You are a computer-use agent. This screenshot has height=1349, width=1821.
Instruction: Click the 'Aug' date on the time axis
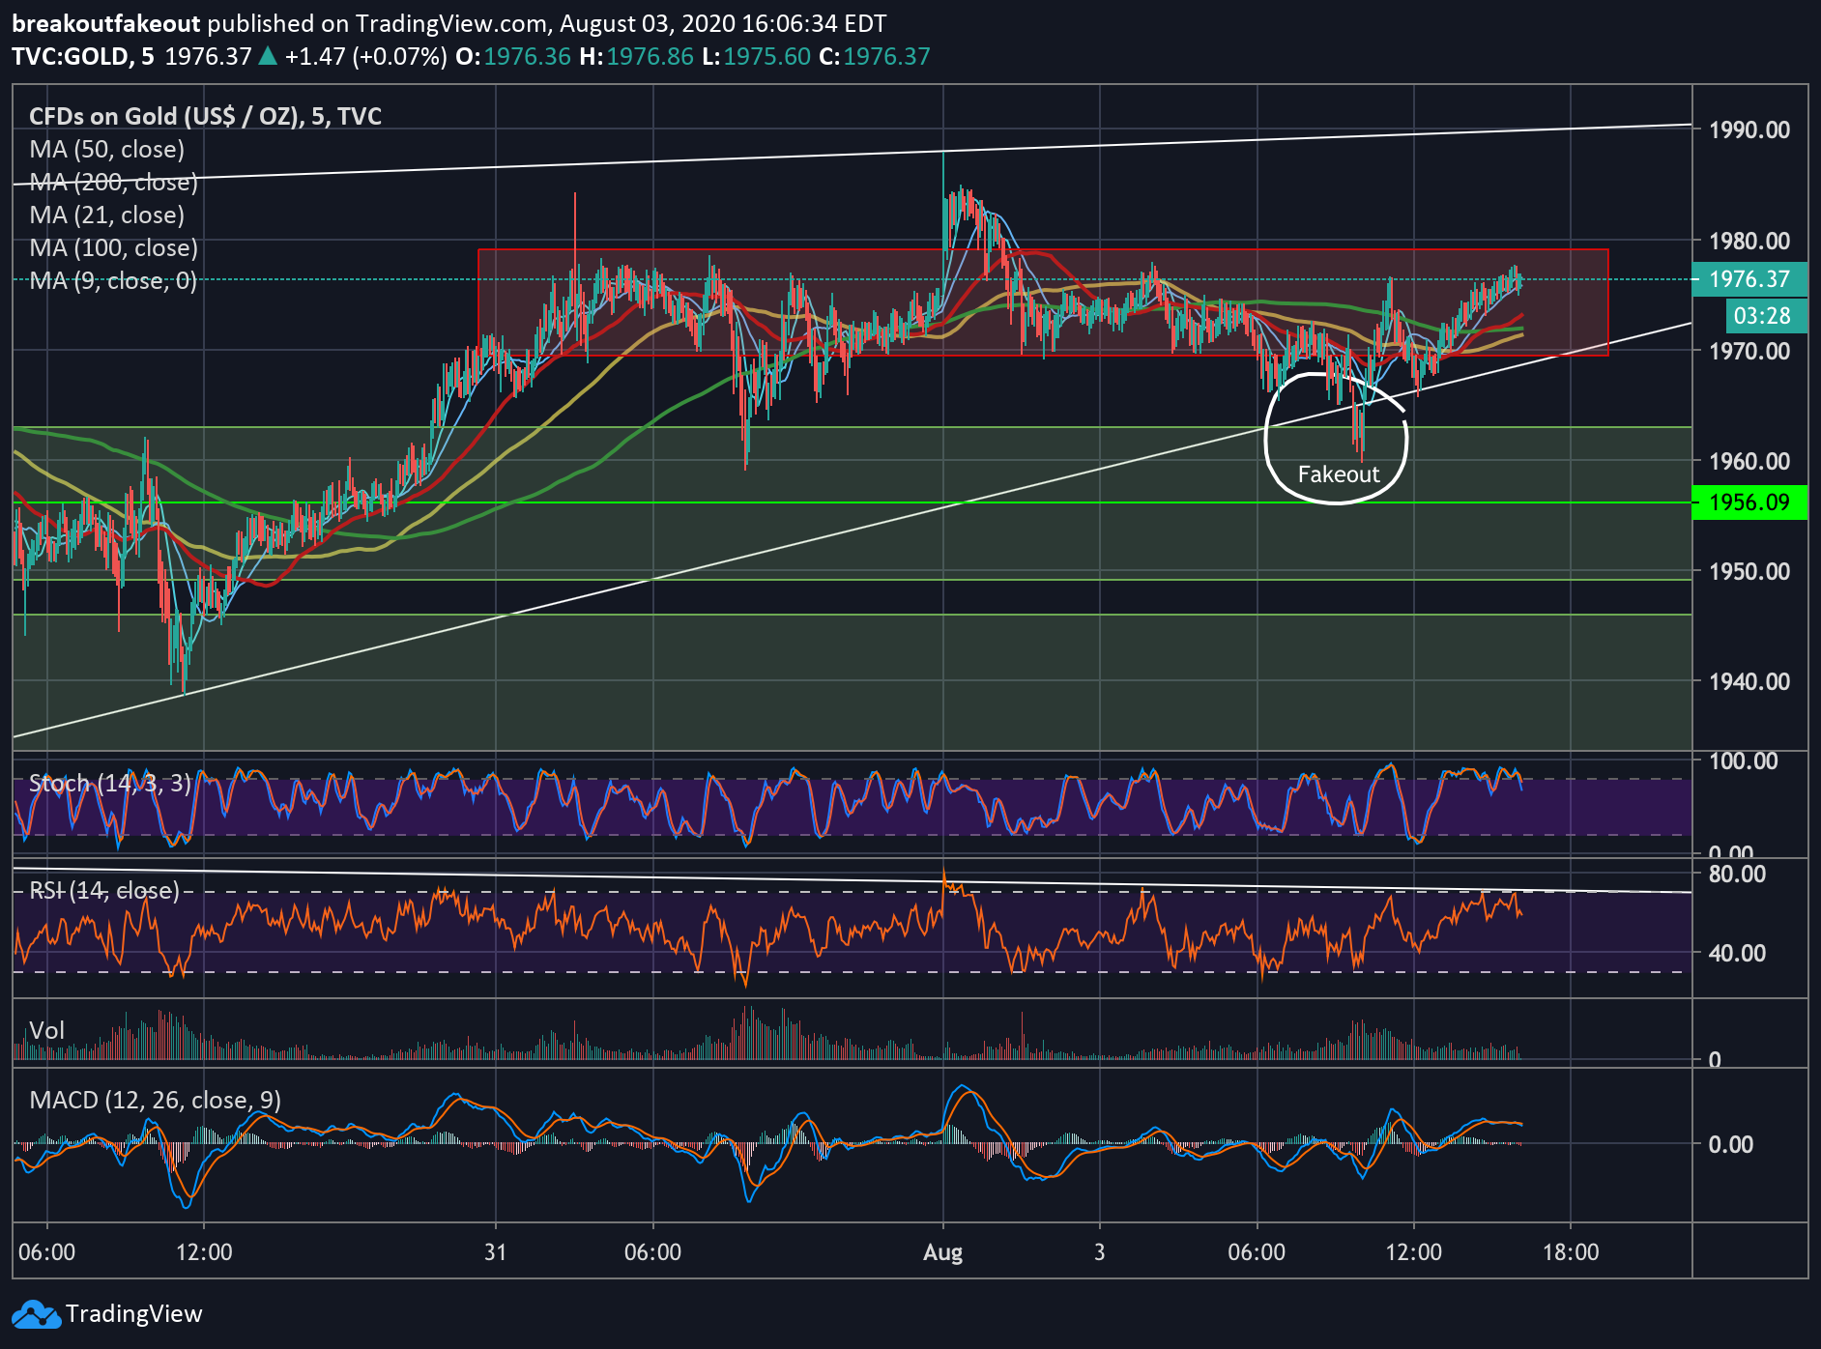point(943,1252)
